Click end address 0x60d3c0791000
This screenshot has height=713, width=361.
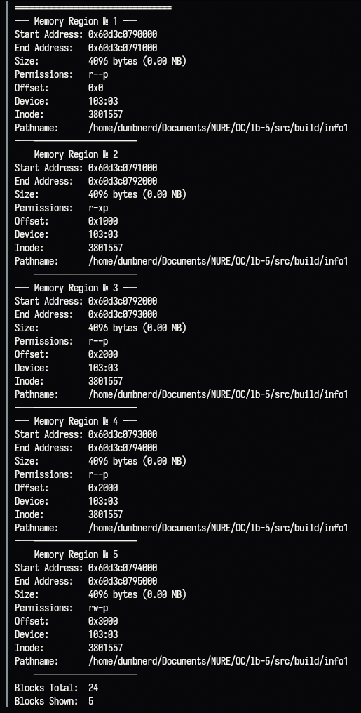123,48
